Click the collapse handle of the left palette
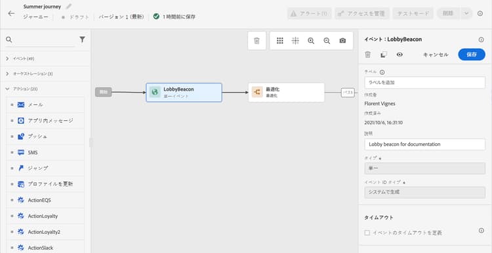The image size is (492, 253). tap(91, 143)
